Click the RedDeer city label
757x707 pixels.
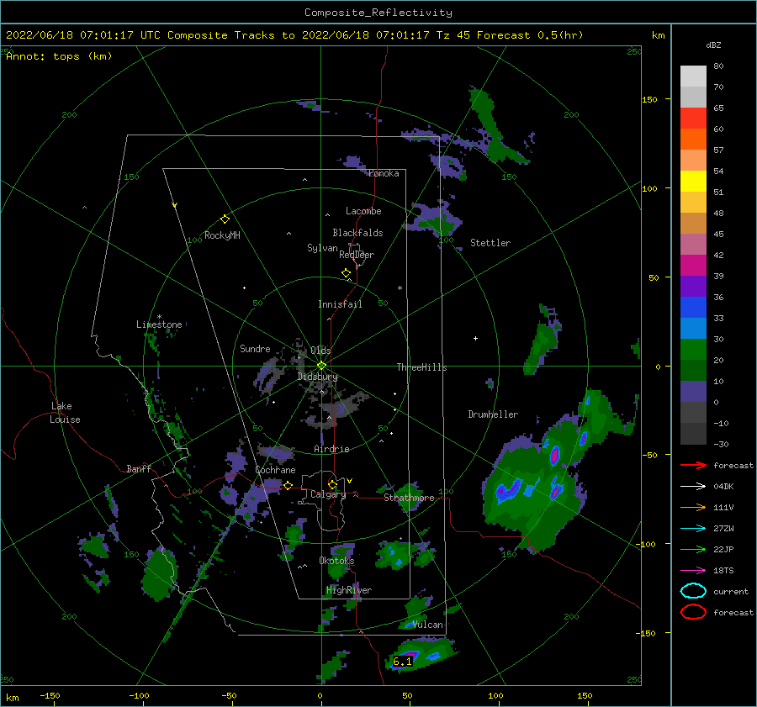coord(357,255)
